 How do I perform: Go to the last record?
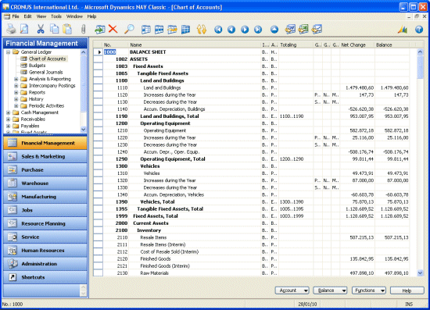(258, 30)
